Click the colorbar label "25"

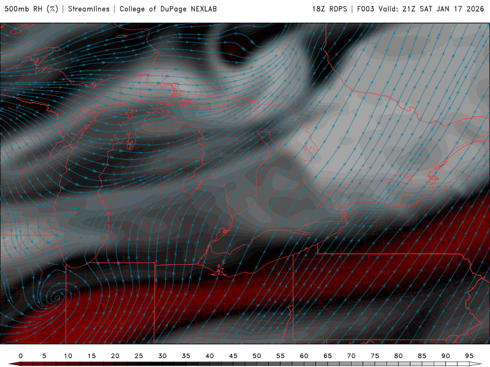pyautogui.click(x=139, y=356)
